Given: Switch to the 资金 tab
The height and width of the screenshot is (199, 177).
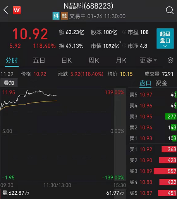Looking at the screenshot, I should 162,83.
